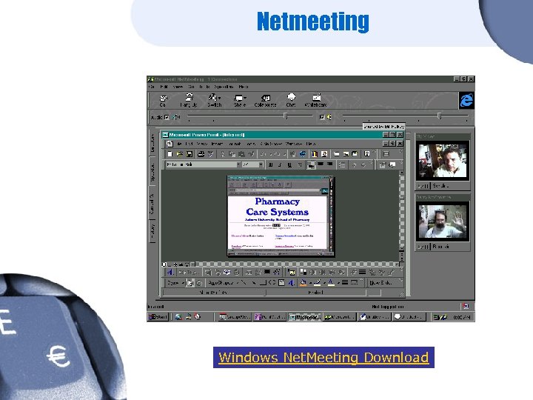Select the Free Rotate tool
The height and width of the screenshot is (400, 533).
pyautogui.click(x=199, y=283)
